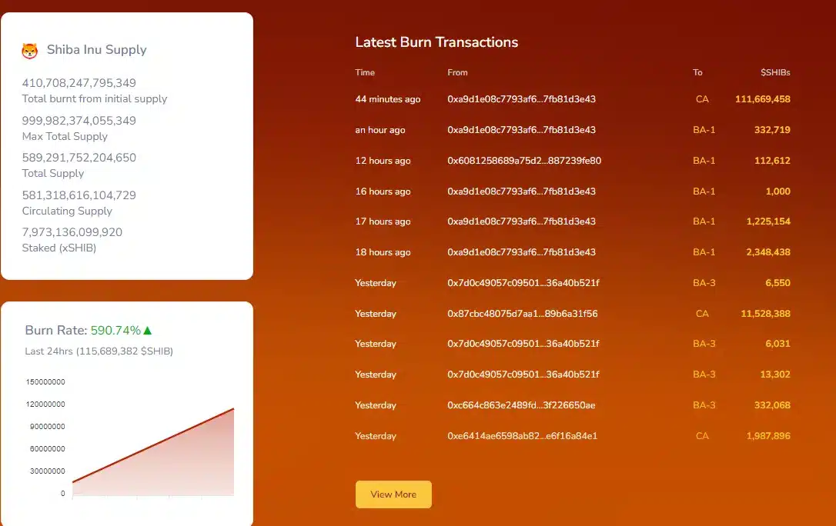Click the Latest Burn Transactions heading
Image resolution: width=836 pixels, height=526 pixels.
coord(436,42)
